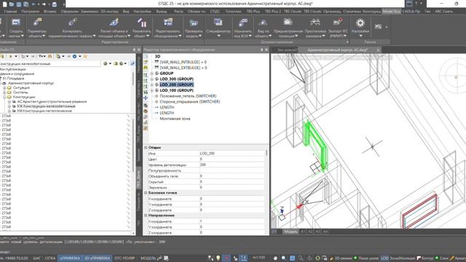Click the Разметить объект ribbon icon

point(142,23)
